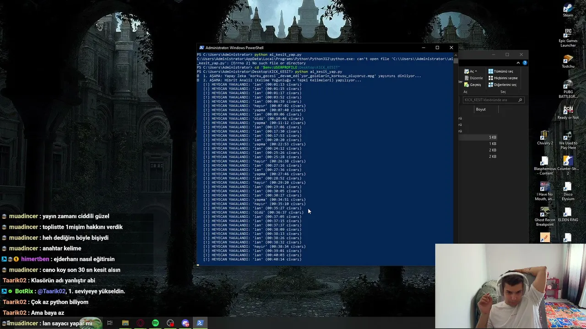Open Spotify from the taskbar
Image resolution: width=586 pixels, height=329 pixels.
click(x=155, y=323)
